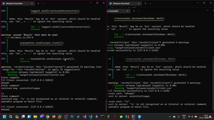Launch Copilot from the taskbar

[x=17, y=117]
